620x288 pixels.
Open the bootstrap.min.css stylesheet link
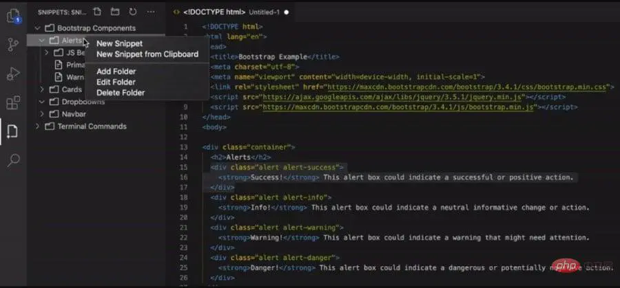[x=467, y=87]
